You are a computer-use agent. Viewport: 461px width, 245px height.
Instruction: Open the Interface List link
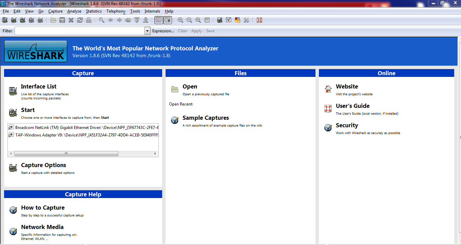pos(39,86)
